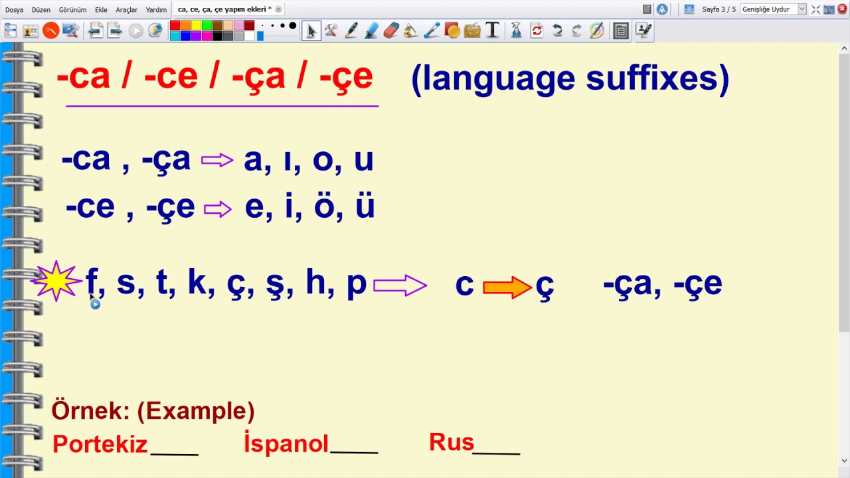This screenshot has width=850, height=478.
Task: Undo the last action
Action: click(557, 31)
